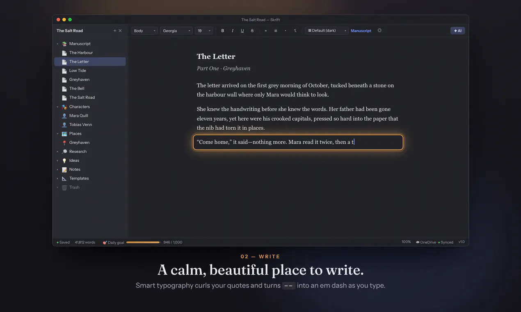Open the Default (dark) theme dropdown
The height and width of the screenshot is (312, 521).
tap(327, 31)
